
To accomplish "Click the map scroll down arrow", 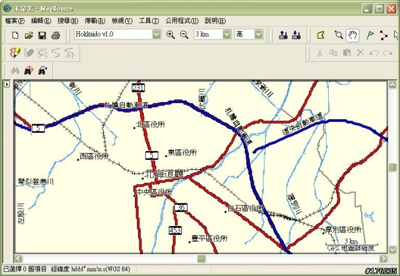I will click(392, 250).
